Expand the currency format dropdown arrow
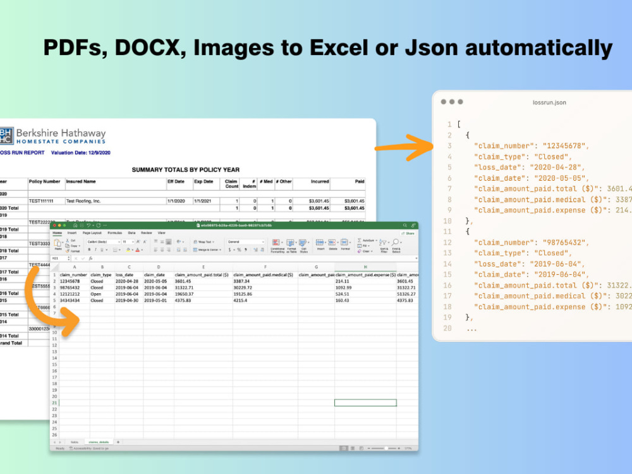The width and height of the screenshot is (632, 474). [x=234, y=250]
